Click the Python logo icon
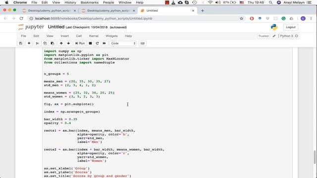Screen dimensions: 317x178 coord(274,27)
